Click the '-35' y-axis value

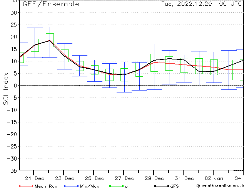[12, 171]
